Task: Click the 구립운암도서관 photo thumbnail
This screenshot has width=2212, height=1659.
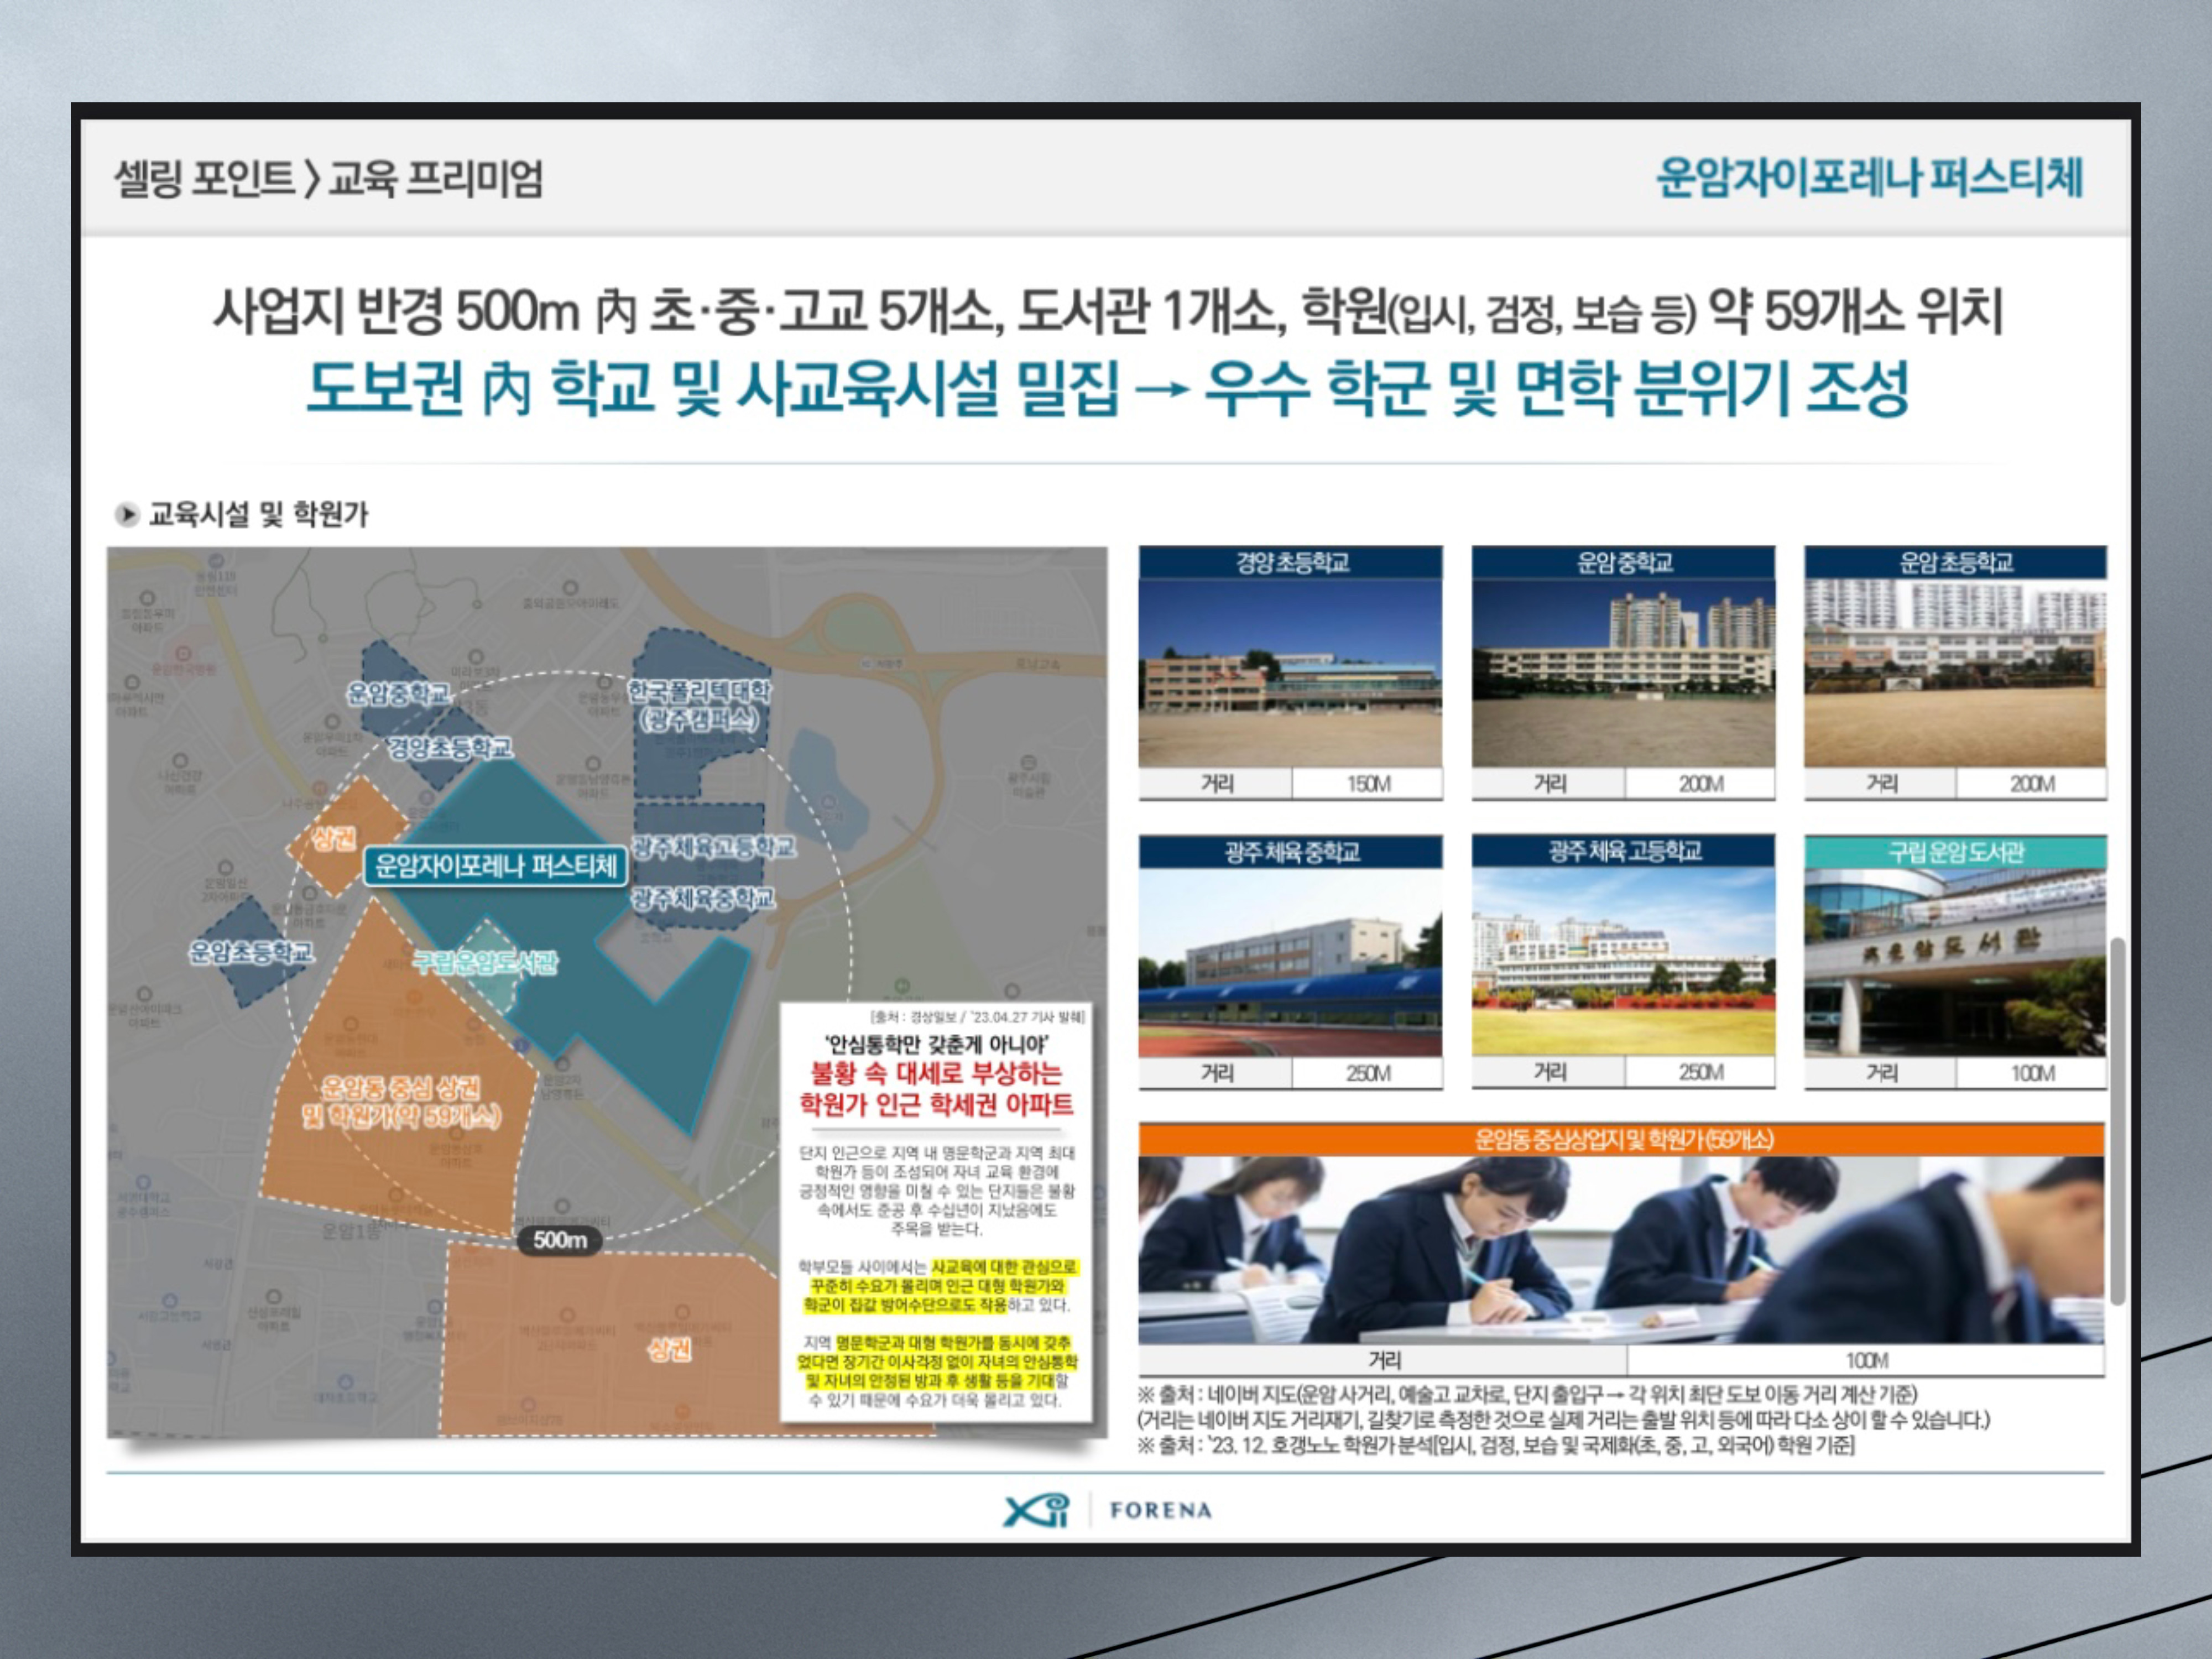Action: click(x=1955, y=962)
